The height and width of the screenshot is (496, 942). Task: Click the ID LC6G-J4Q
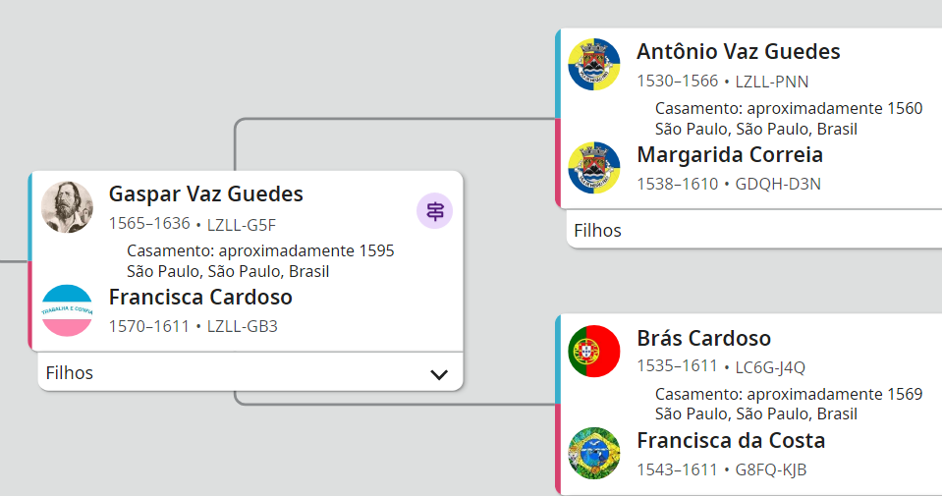770,368
